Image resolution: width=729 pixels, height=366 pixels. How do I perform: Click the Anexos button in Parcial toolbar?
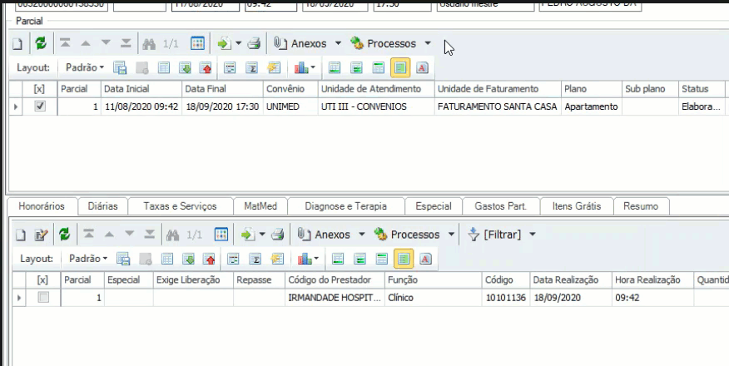point(300,43)
